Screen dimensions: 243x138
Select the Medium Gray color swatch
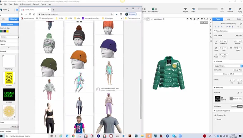click(231, 99)
